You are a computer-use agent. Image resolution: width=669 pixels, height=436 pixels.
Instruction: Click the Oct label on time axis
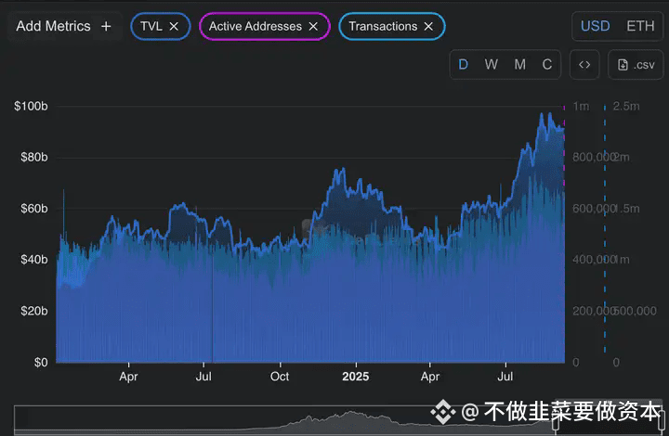click(x=280, y=377)
